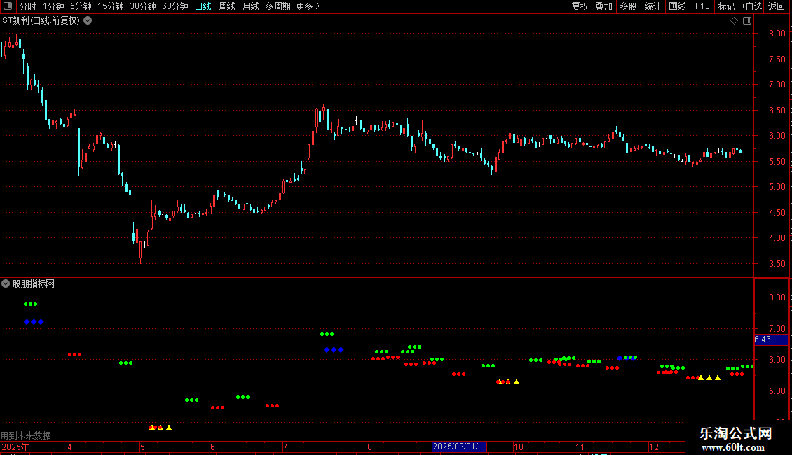The image size is (792, 455).
Task: Click month 6 on the time axis
Action: 212,447
